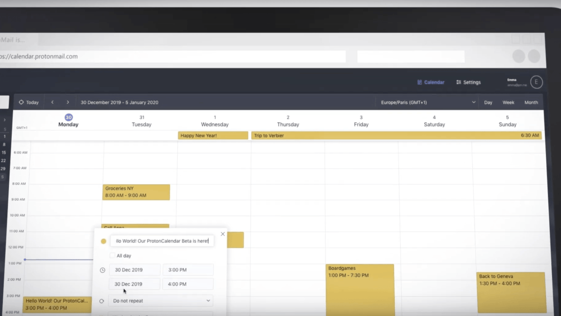Close the event creation popup
This screenshot has width=561, height=316.
(223, 234)
